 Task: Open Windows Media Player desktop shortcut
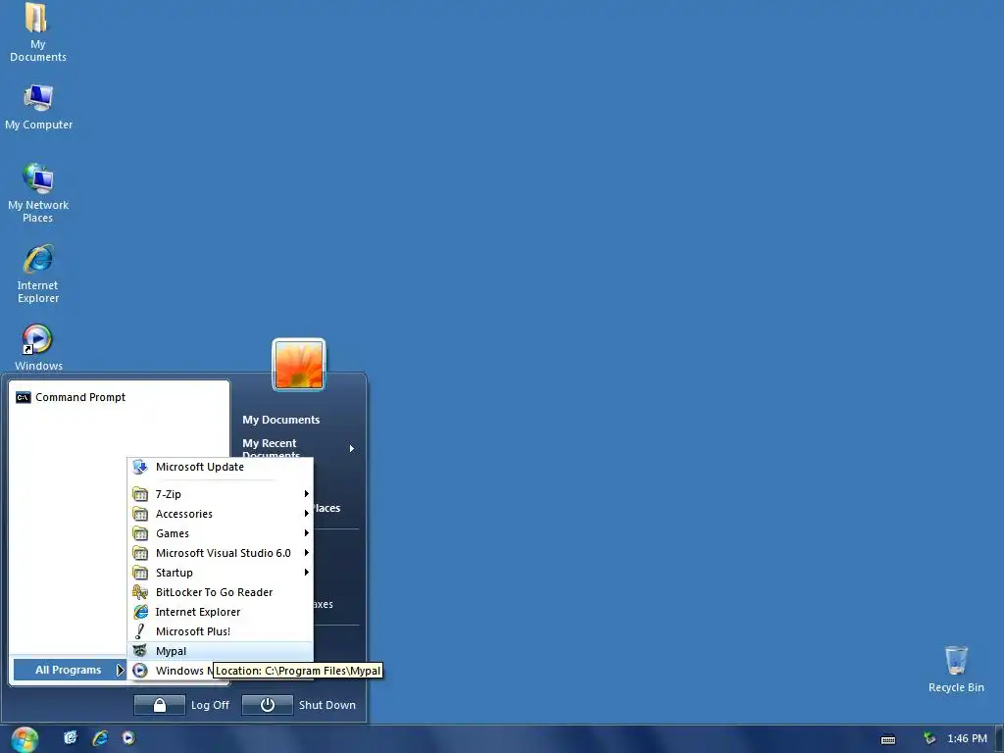click(38, 348)
